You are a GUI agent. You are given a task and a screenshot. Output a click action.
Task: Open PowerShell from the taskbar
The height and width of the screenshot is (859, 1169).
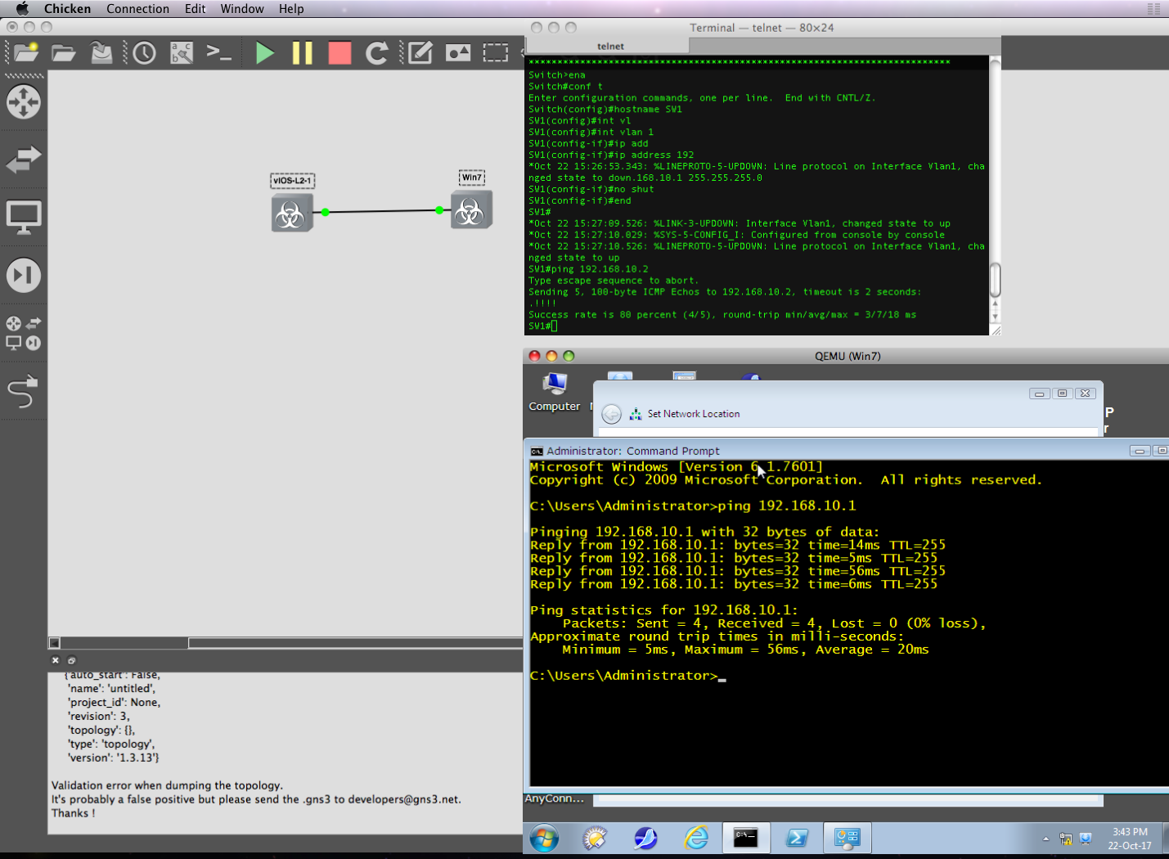point(797,838)
